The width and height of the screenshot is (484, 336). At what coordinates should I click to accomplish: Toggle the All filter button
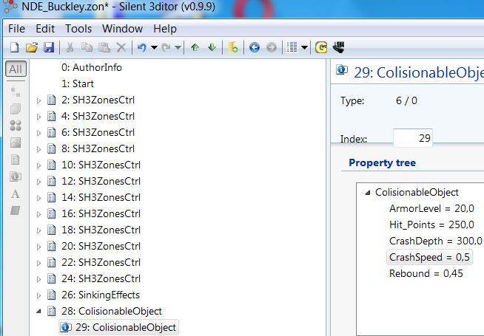point(16,69)
